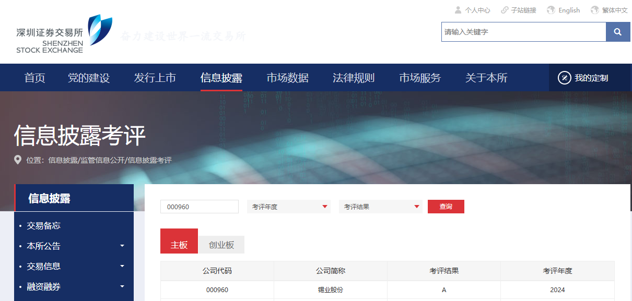Expand the 融资融券 sidebar menu
This screenshot has width=632, height=301.
pos(122,286)
